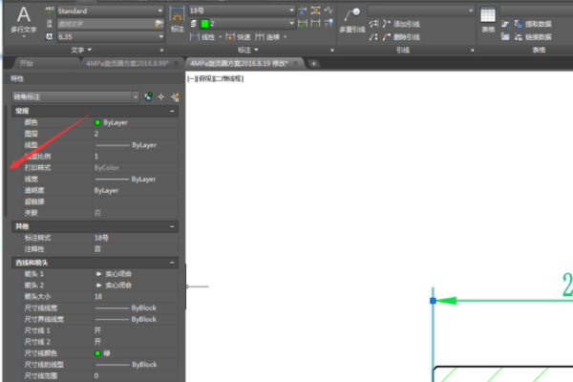This screenshot has width=573, height=382.
Task: Open the Standard text style dropdown
Action: point(110,11)
